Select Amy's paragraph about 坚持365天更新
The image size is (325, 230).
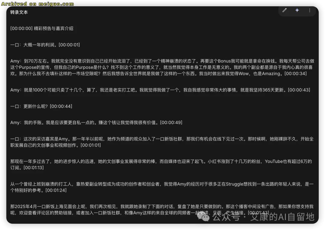click(150, 89)
